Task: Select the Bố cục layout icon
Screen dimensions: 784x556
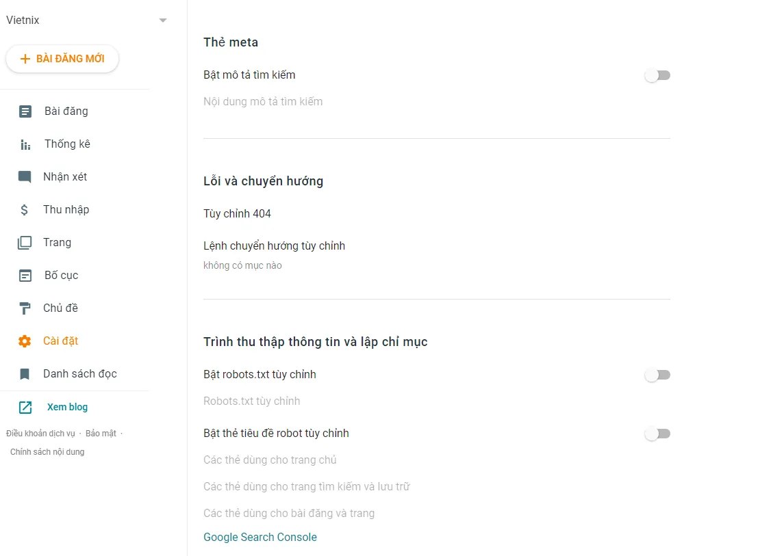Action: point(25,276)
